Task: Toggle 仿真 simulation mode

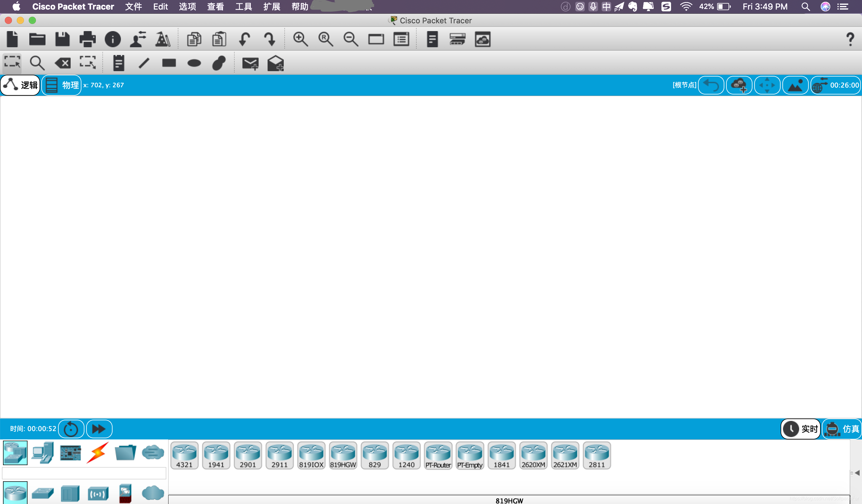Action: click(x=842, y=429)
